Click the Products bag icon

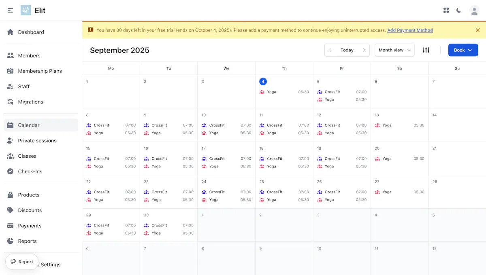(x=11, y=195)
